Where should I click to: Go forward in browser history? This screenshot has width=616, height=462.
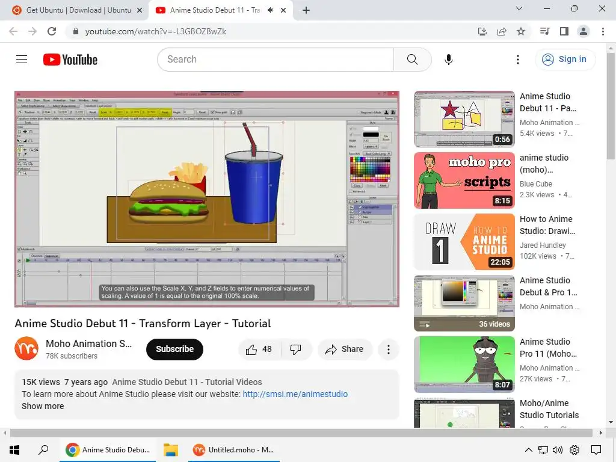click(32, 31)
